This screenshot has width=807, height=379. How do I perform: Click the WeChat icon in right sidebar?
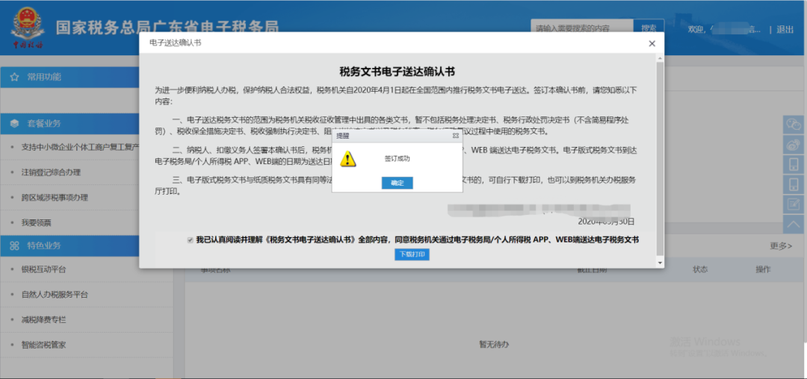point(794,124)
